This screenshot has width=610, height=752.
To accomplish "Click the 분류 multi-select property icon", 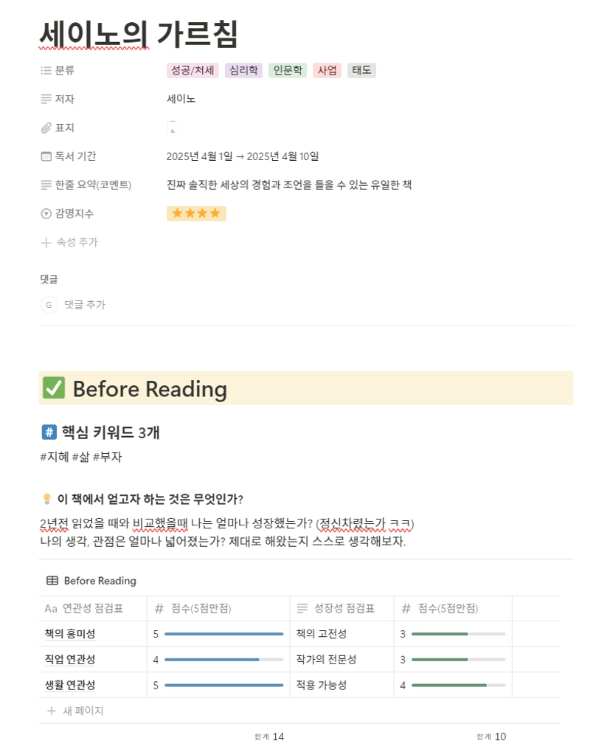I will coord(46,71).
